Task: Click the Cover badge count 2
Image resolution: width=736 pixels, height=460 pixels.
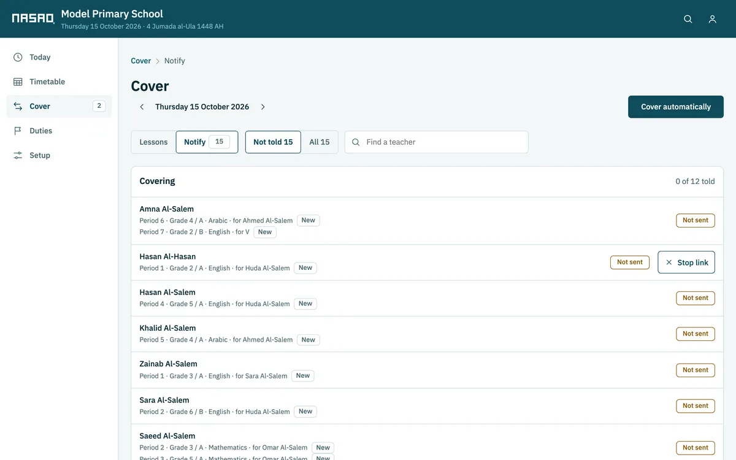Action: tap(99, 106)
